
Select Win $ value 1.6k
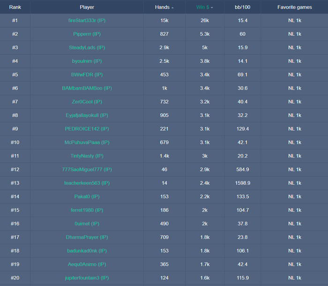click(x=205, y=278)
